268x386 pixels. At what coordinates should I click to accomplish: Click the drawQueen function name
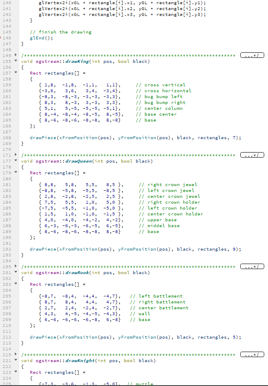coord(79,161)
